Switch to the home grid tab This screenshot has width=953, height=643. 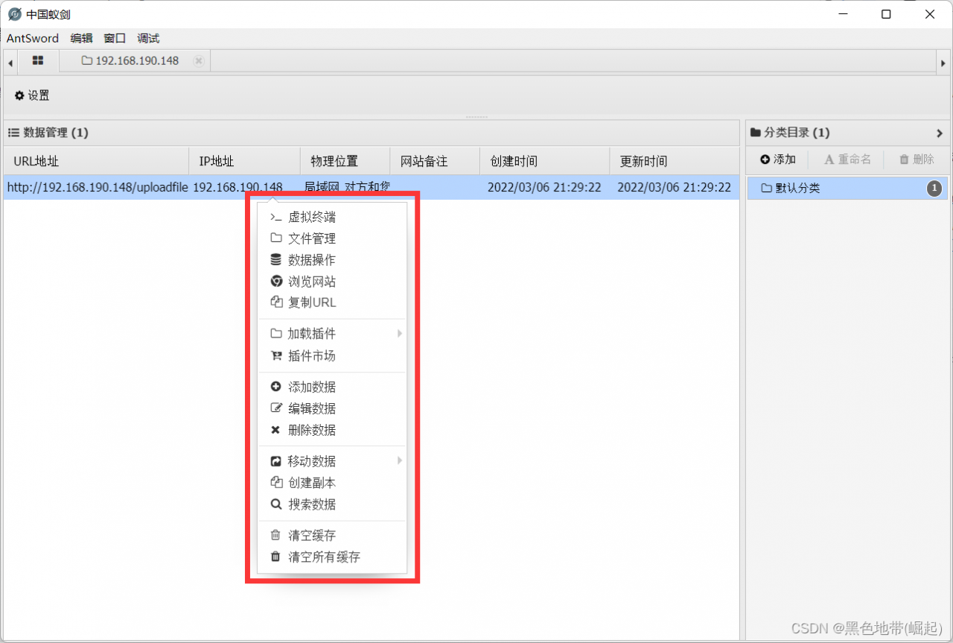(38, 60)
